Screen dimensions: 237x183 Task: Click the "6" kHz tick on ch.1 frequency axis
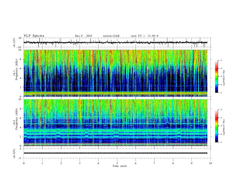pyautogui.click(x=21, y=68)
